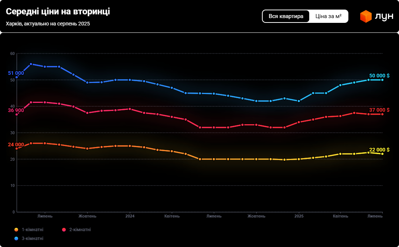This screenshot has width=399, height=247.
Task: Click the 22 000 $ end label
Action: click(x=379, y=150)
